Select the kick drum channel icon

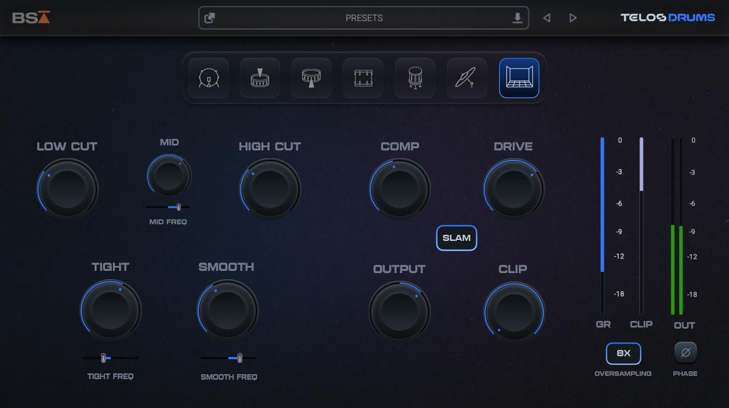pyautogui.click(x=209, y=78)
